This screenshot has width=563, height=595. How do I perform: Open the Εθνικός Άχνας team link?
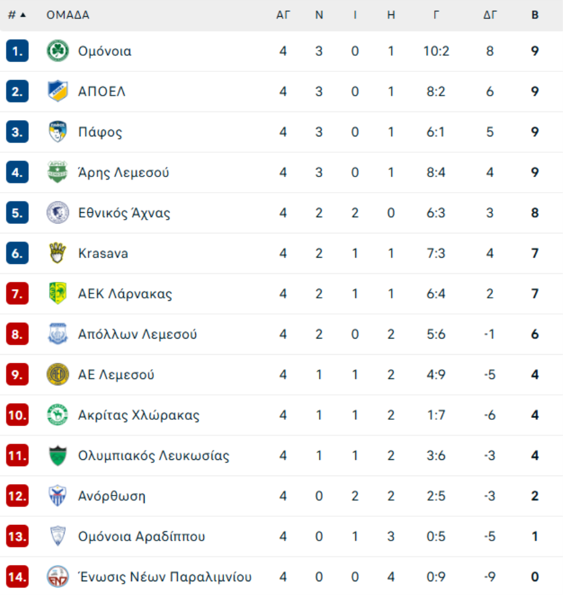point(124,213)
